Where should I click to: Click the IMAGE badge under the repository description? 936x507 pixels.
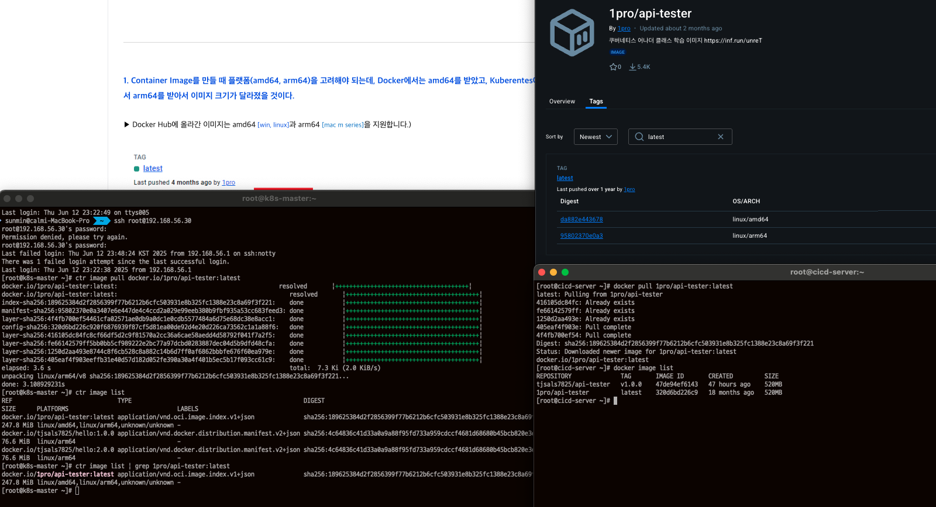coord(618,53)
